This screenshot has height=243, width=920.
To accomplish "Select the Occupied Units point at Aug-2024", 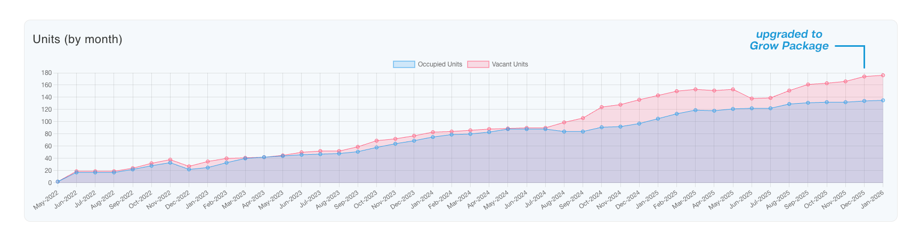I will pos(564,131).
